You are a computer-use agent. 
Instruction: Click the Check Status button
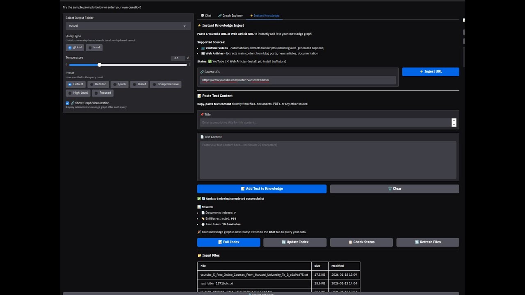point(361,242)
